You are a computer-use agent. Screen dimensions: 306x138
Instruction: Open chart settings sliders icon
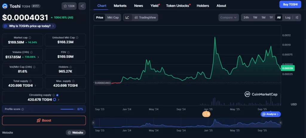point(297,18)
